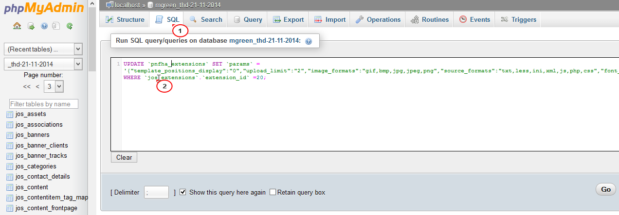Open the Query tab
This screenshot has height=215, width=619.
pos(247,19)
